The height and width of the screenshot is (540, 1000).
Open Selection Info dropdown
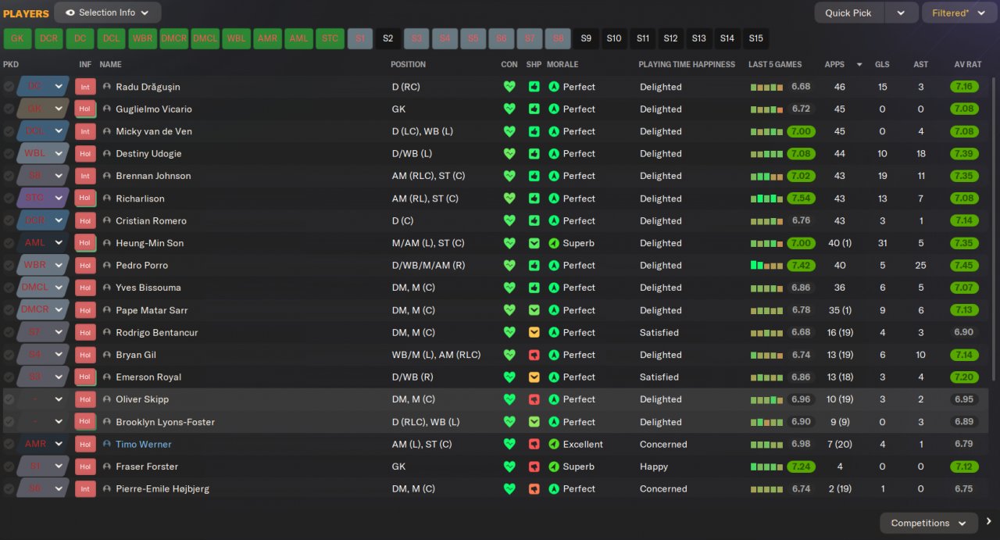108,13
